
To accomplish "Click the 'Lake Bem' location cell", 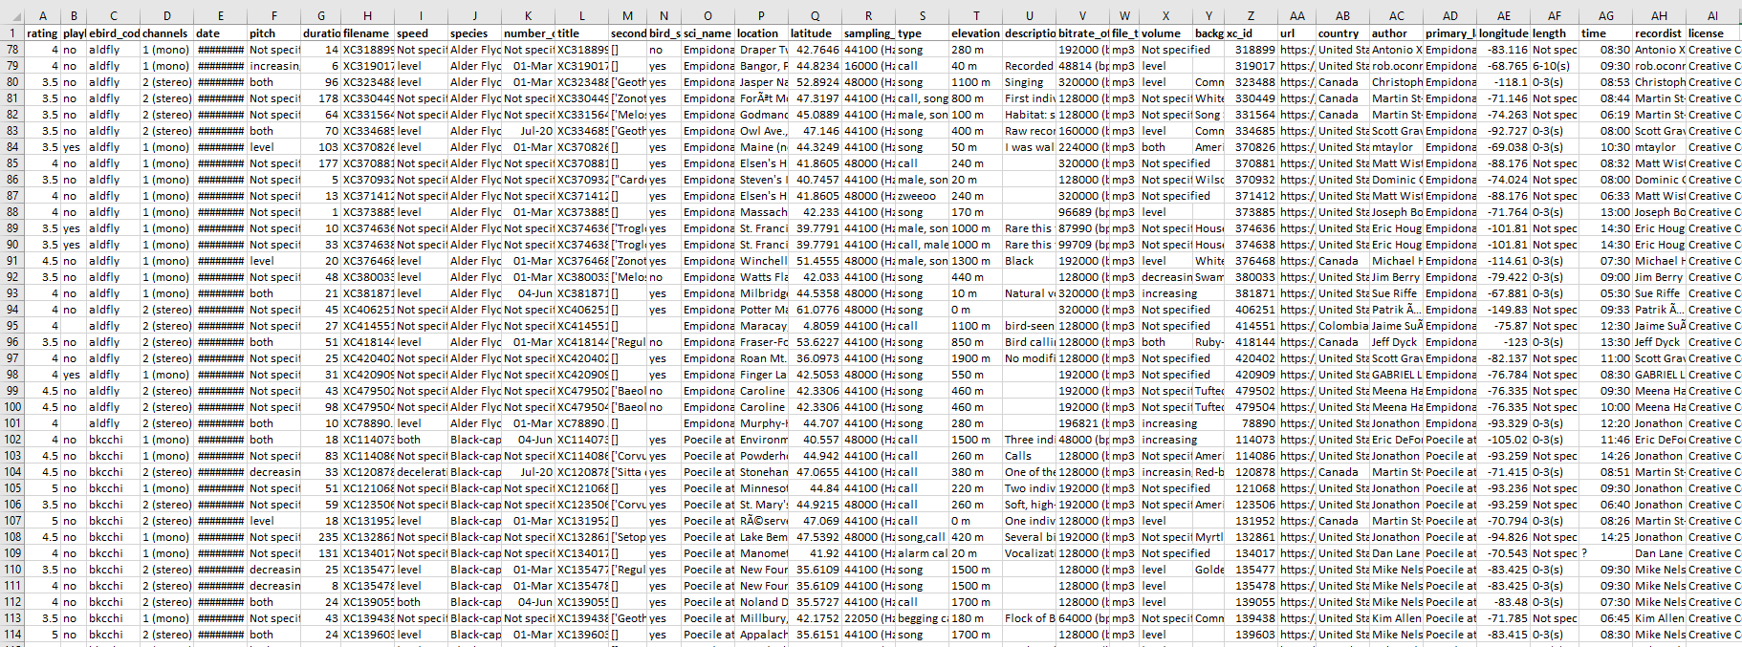I will (761, 537).
